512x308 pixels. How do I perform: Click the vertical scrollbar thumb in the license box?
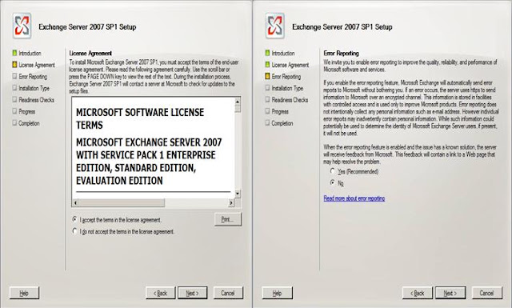pos(238,109)
